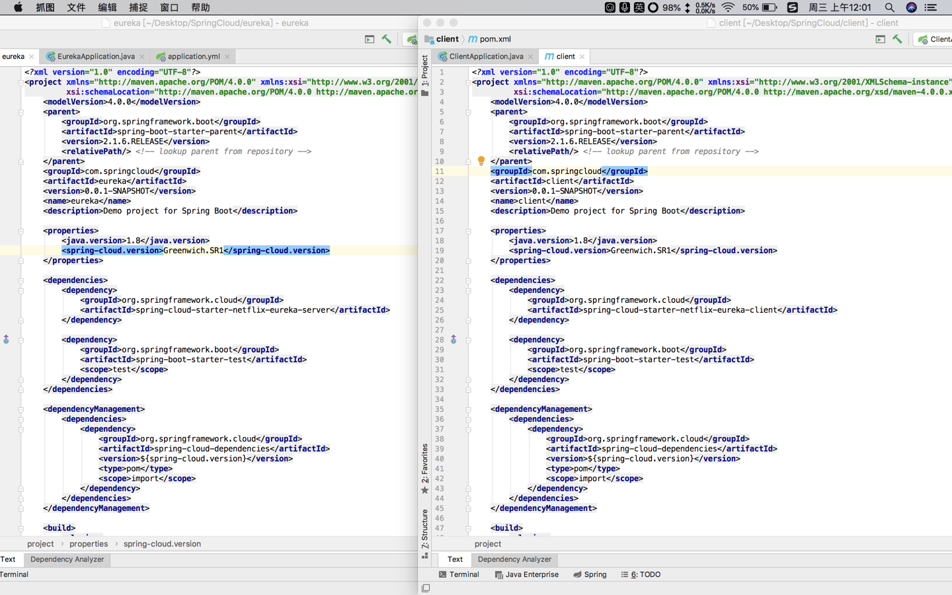
Task: Select the Text tab in client window
Action: pyautogui.click(x=455, y=559)
